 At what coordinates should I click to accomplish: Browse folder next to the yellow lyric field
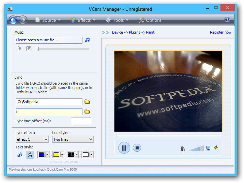pos(87,111)
